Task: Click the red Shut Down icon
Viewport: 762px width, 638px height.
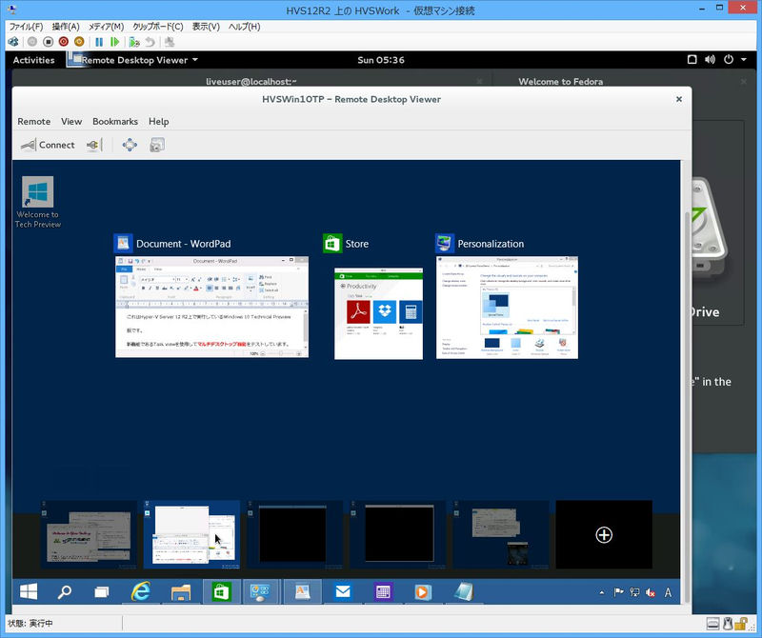Action: tap(63, 42)
